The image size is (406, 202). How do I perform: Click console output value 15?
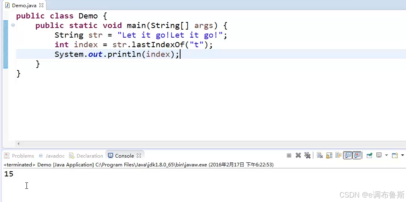click(x=9, y=174)
